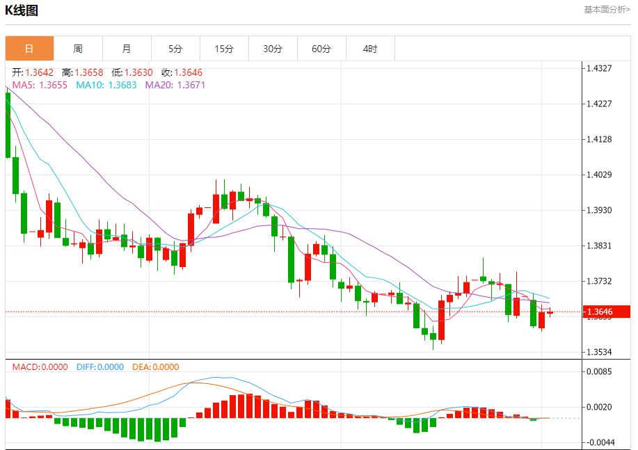Open the 4时 interval tab

pyautogui.click(x=370, y=49)
